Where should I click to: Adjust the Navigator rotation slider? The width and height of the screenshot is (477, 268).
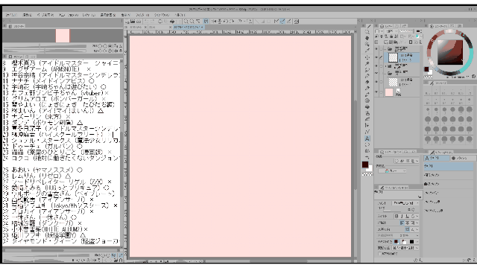coord(45,51)
